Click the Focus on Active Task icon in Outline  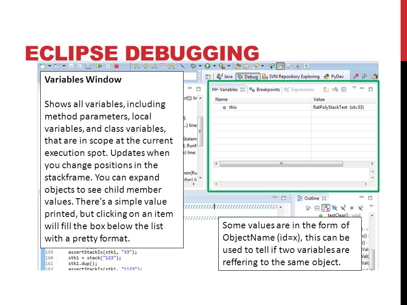coord(308,208)
